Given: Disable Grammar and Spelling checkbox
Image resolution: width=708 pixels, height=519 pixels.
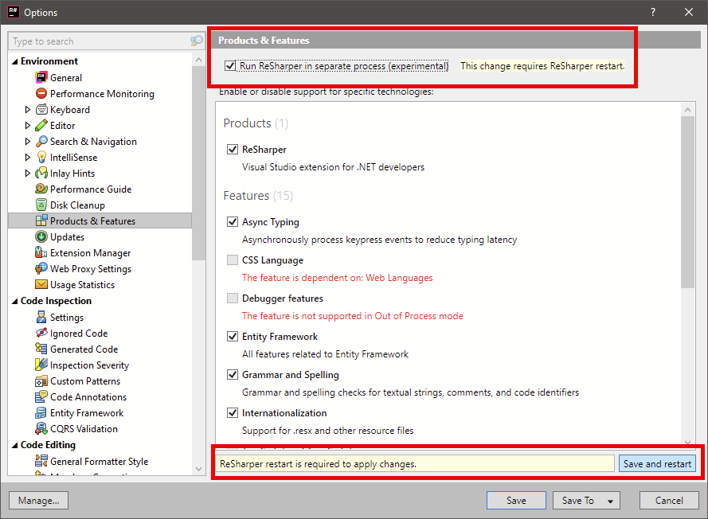Looking at the screenshot, I should 232,375.
